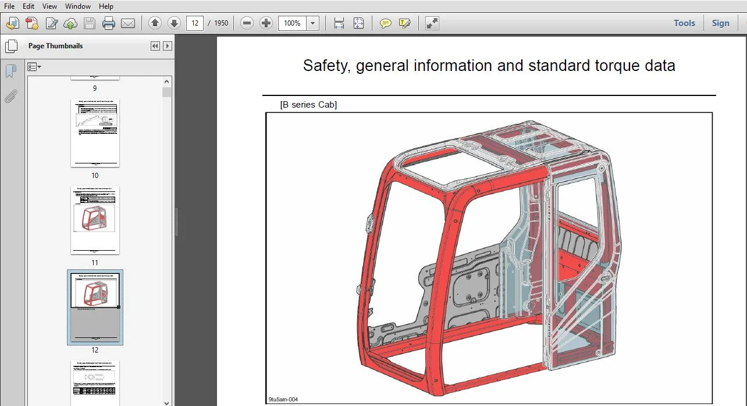Click the read mode expand icon

432,23
